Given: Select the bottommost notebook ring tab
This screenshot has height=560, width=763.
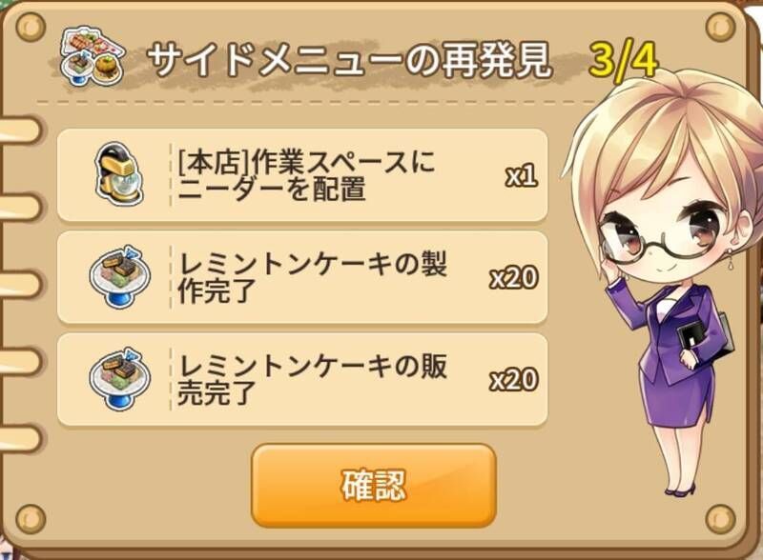Looking at the screenshot, I should 19,437.
